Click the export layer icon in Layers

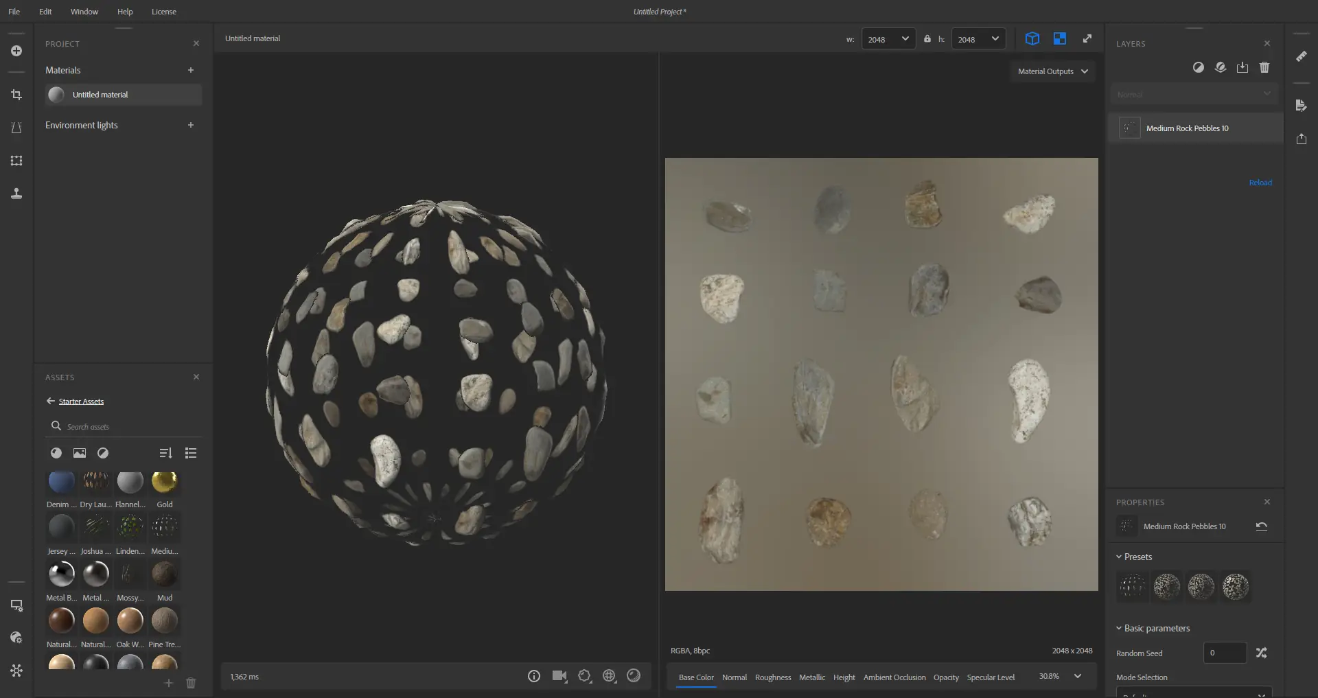coord(1242,67)
